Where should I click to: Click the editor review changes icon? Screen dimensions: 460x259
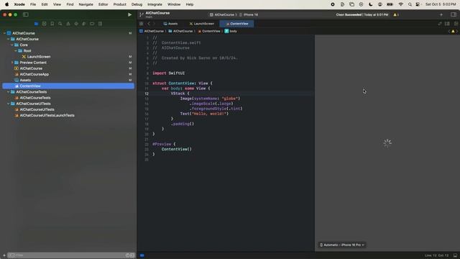pos(439,24)
